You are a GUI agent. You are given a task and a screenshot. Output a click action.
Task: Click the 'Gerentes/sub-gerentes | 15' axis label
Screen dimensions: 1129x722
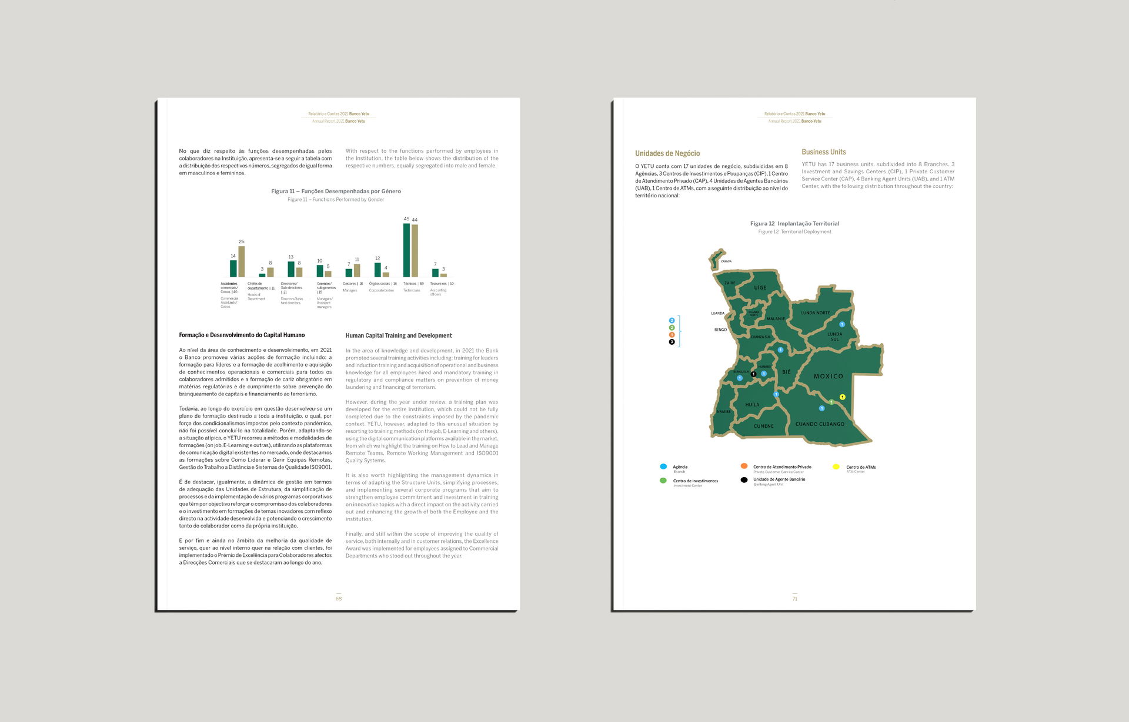point(326,288)
